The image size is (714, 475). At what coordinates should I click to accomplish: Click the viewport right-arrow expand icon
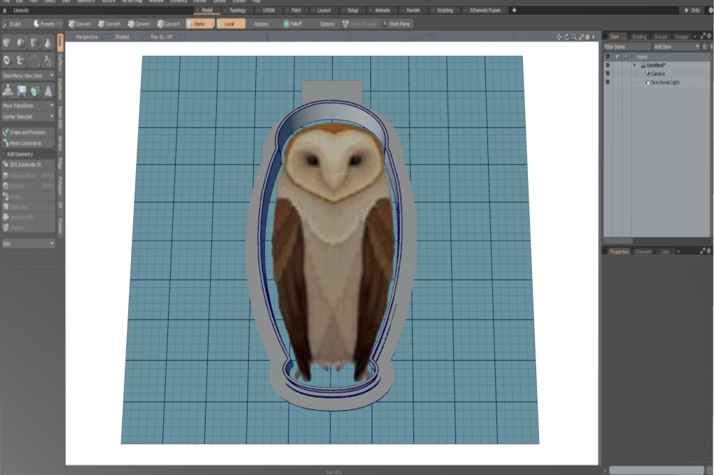pos(593,37)
